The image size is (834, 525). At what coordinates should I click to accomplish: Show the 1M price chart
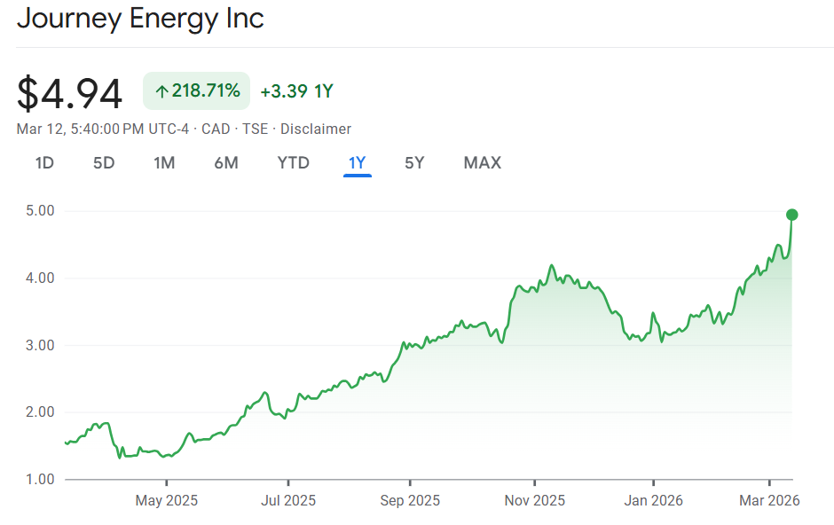coord(164,163)
